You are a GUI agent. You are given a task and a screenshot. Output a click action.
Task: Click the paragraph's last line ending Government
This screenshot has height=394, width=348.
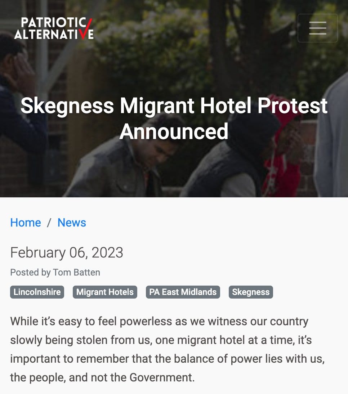[x=102, y=377]
